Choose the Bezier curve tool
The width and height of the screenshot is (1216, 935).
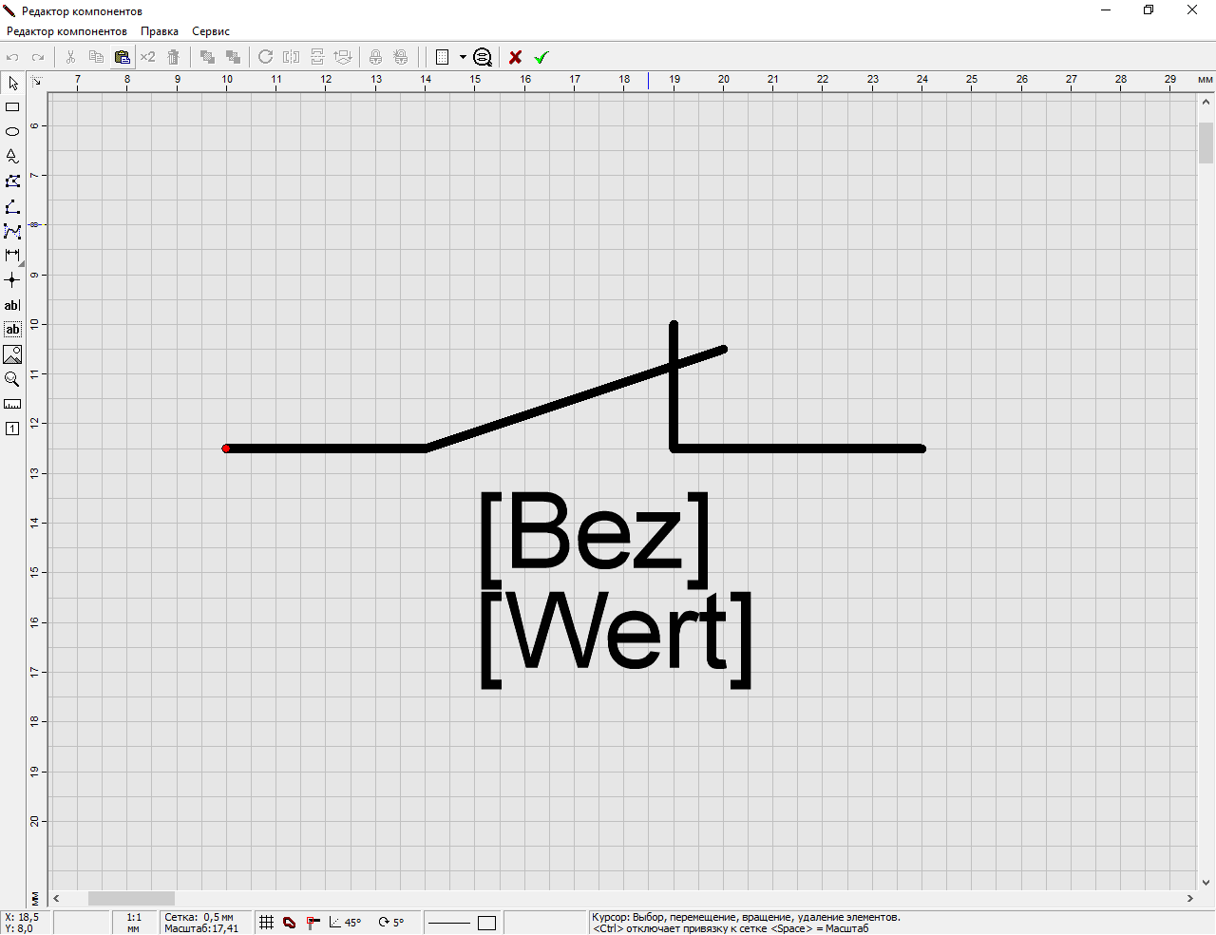12,231
